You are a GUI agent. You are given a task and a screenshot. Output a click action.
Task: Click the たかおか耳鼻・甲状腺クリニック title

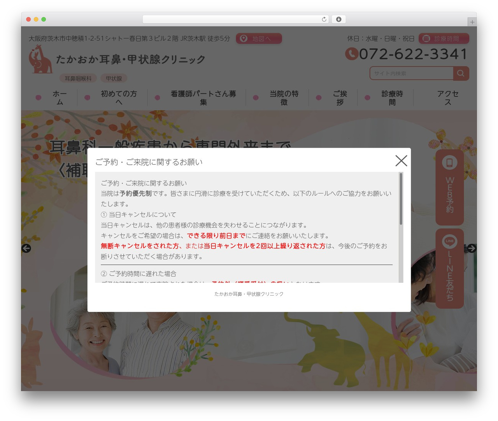(130, 59)
